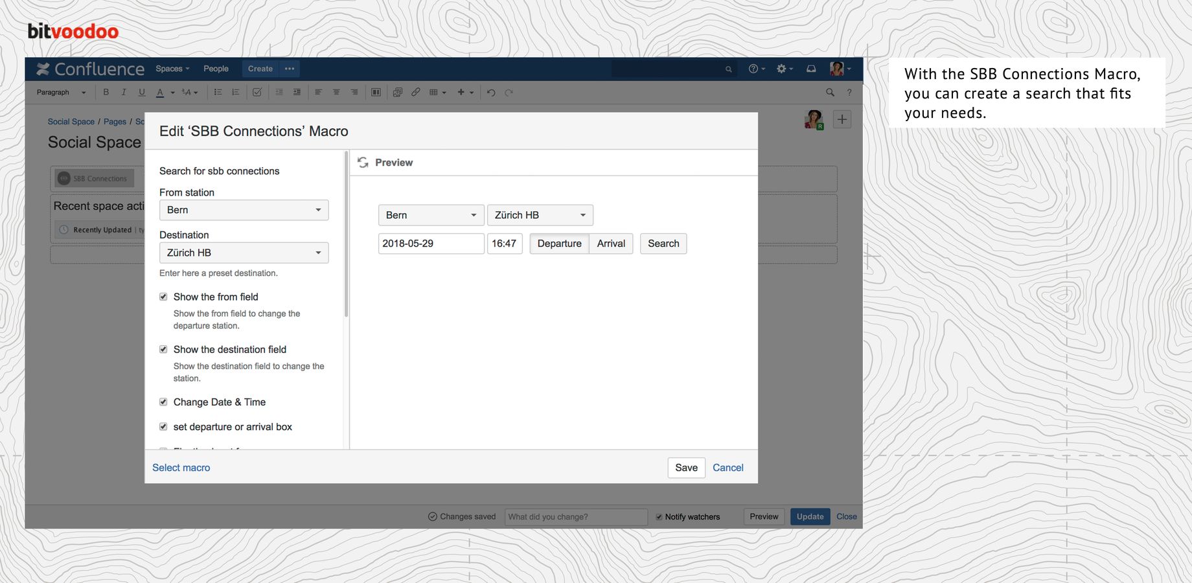Open the help menu in header
The height and width of the screenshot is (583, 1192).
click(757, 69)
